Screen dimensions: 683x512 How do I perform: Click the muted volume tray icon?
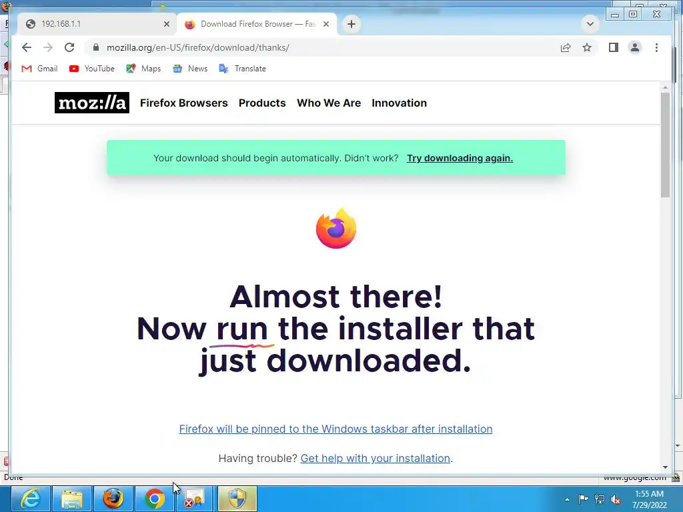[616, 499]
